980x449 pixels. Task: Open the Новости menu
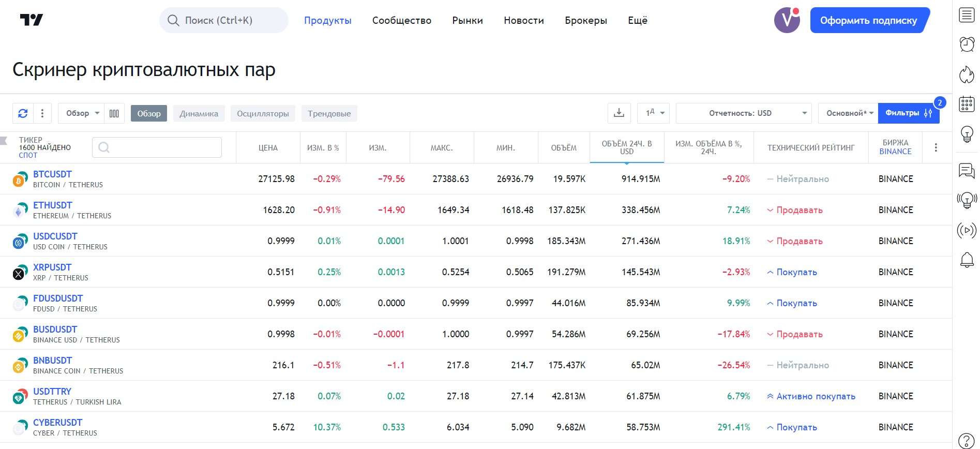pyautogui.click(x=524, y=20)
